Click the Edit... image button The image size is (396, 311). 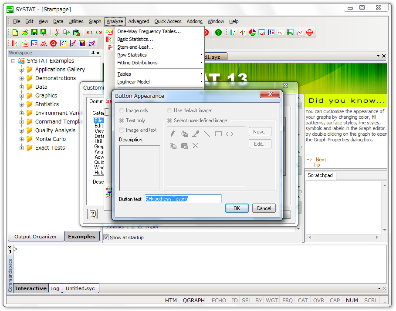260,144
